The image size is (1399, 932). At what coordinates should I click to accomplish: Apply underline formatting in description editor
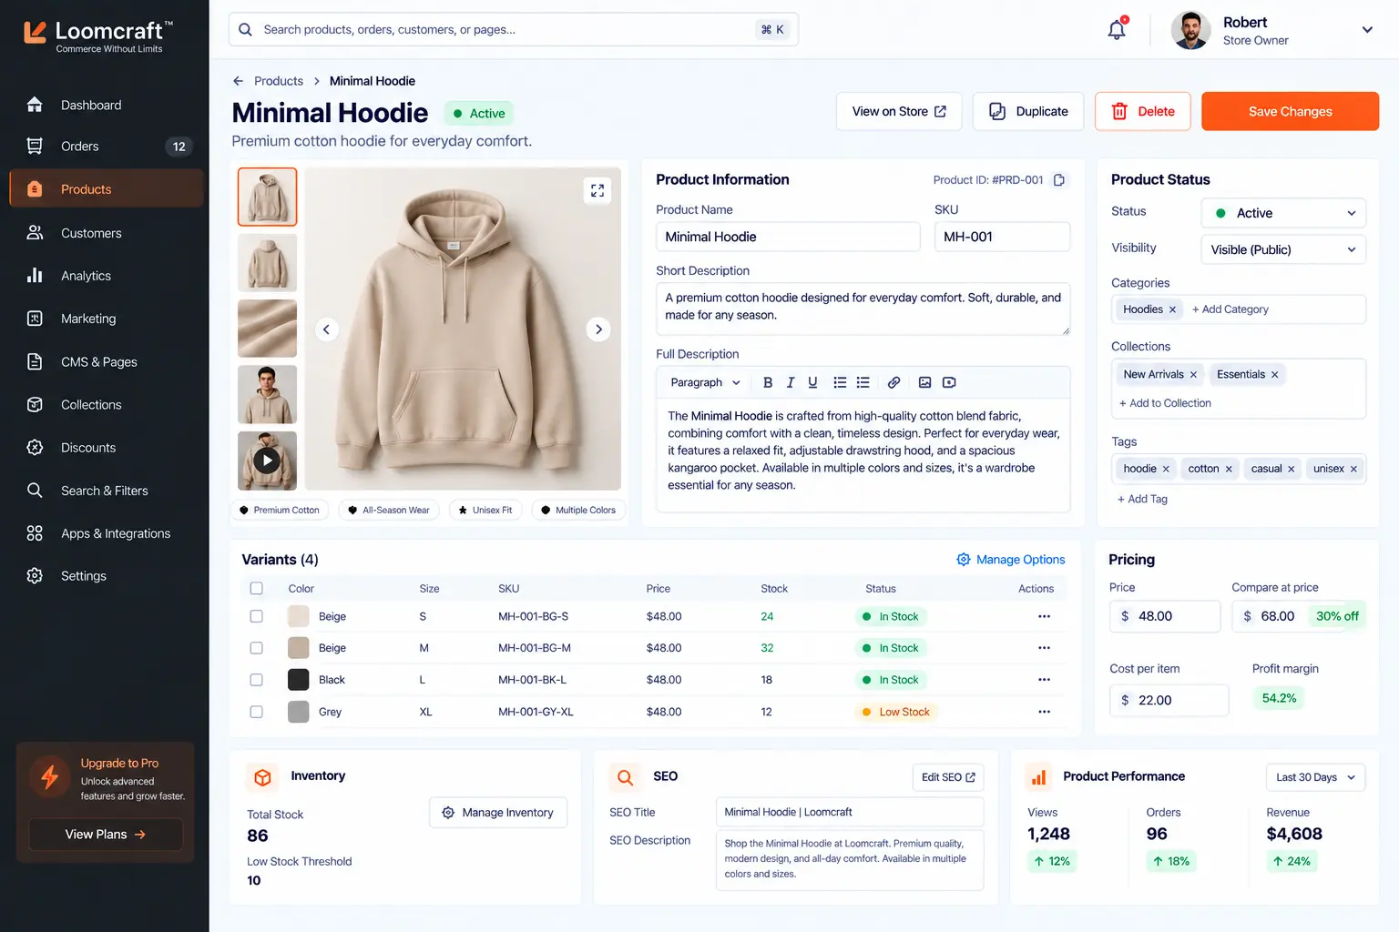pos(812,382)
